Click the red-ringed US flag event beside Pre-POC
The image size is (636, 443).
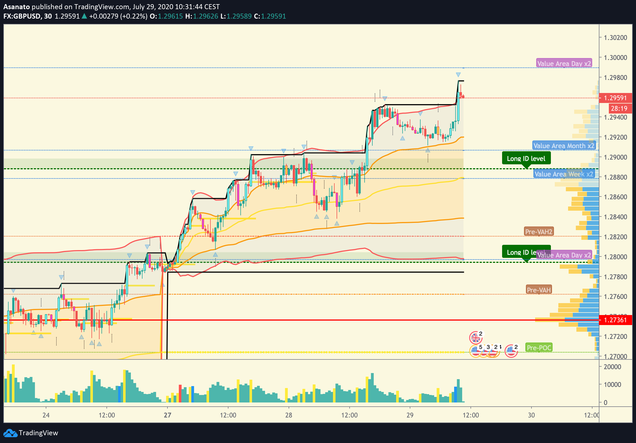511,351
